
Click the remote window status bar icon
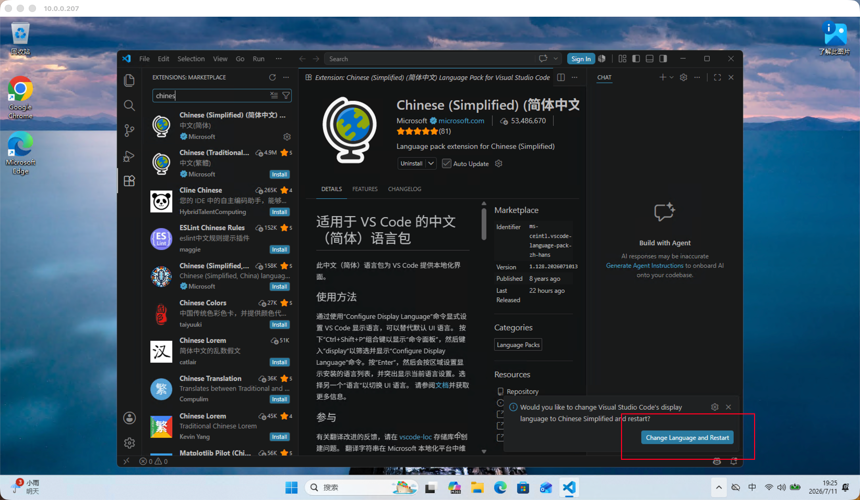(x=126, y=461)
